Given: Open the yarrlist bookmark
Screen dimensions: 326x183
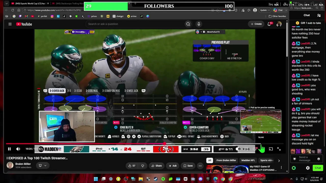Looking at the screenshot, I should [x=42, y=16].
